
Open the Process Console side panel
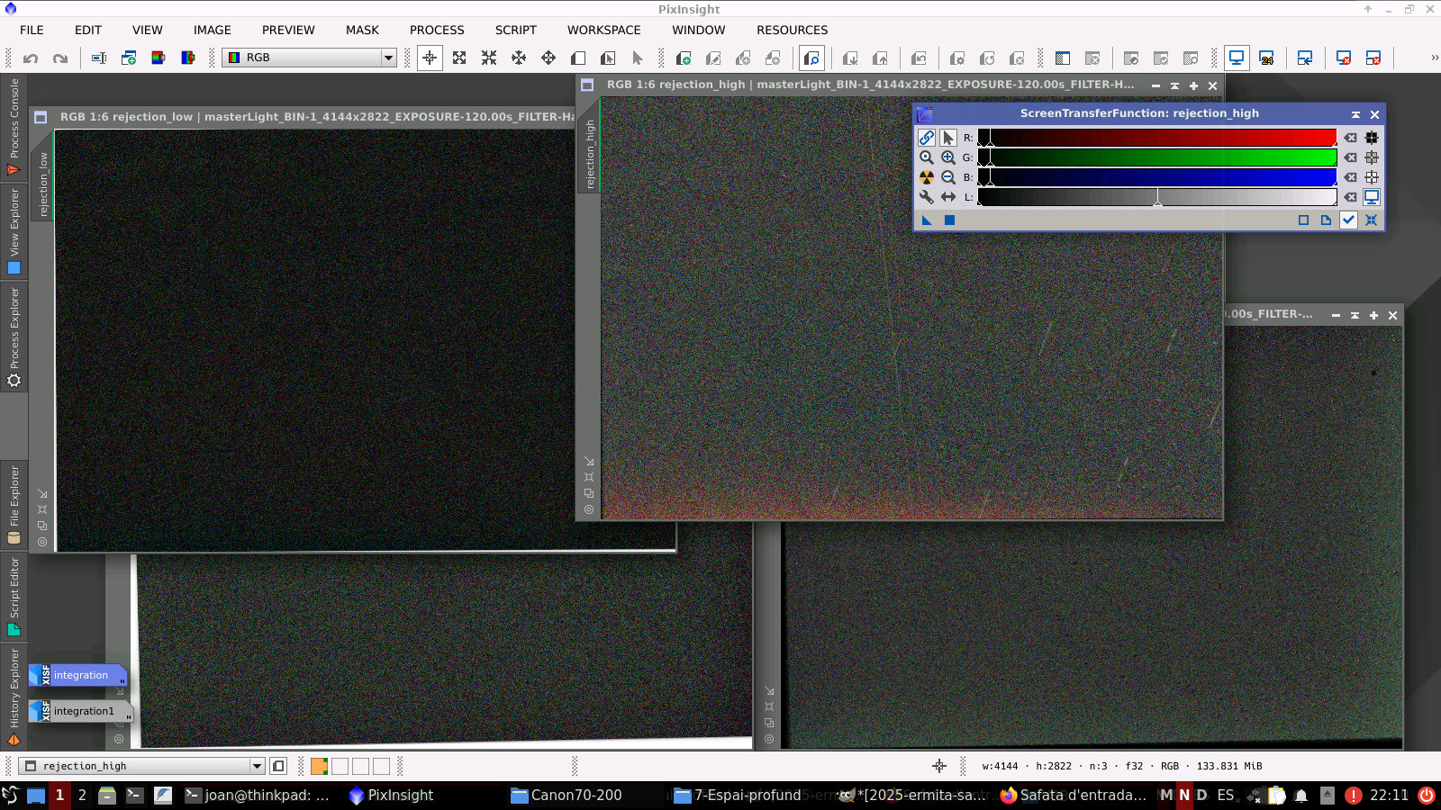14,126
